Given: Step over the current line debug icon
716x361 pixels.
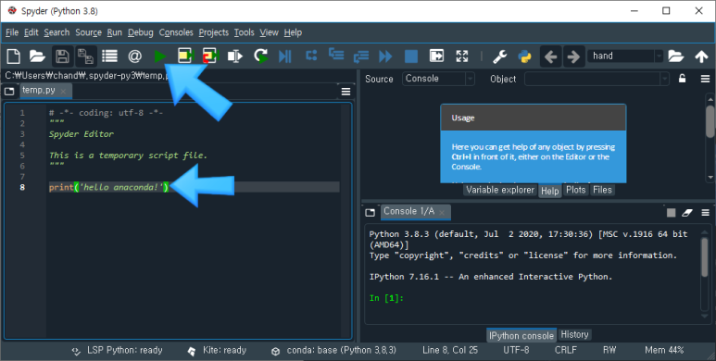Looking at the screenshot, I should click(x=311, y=56).
